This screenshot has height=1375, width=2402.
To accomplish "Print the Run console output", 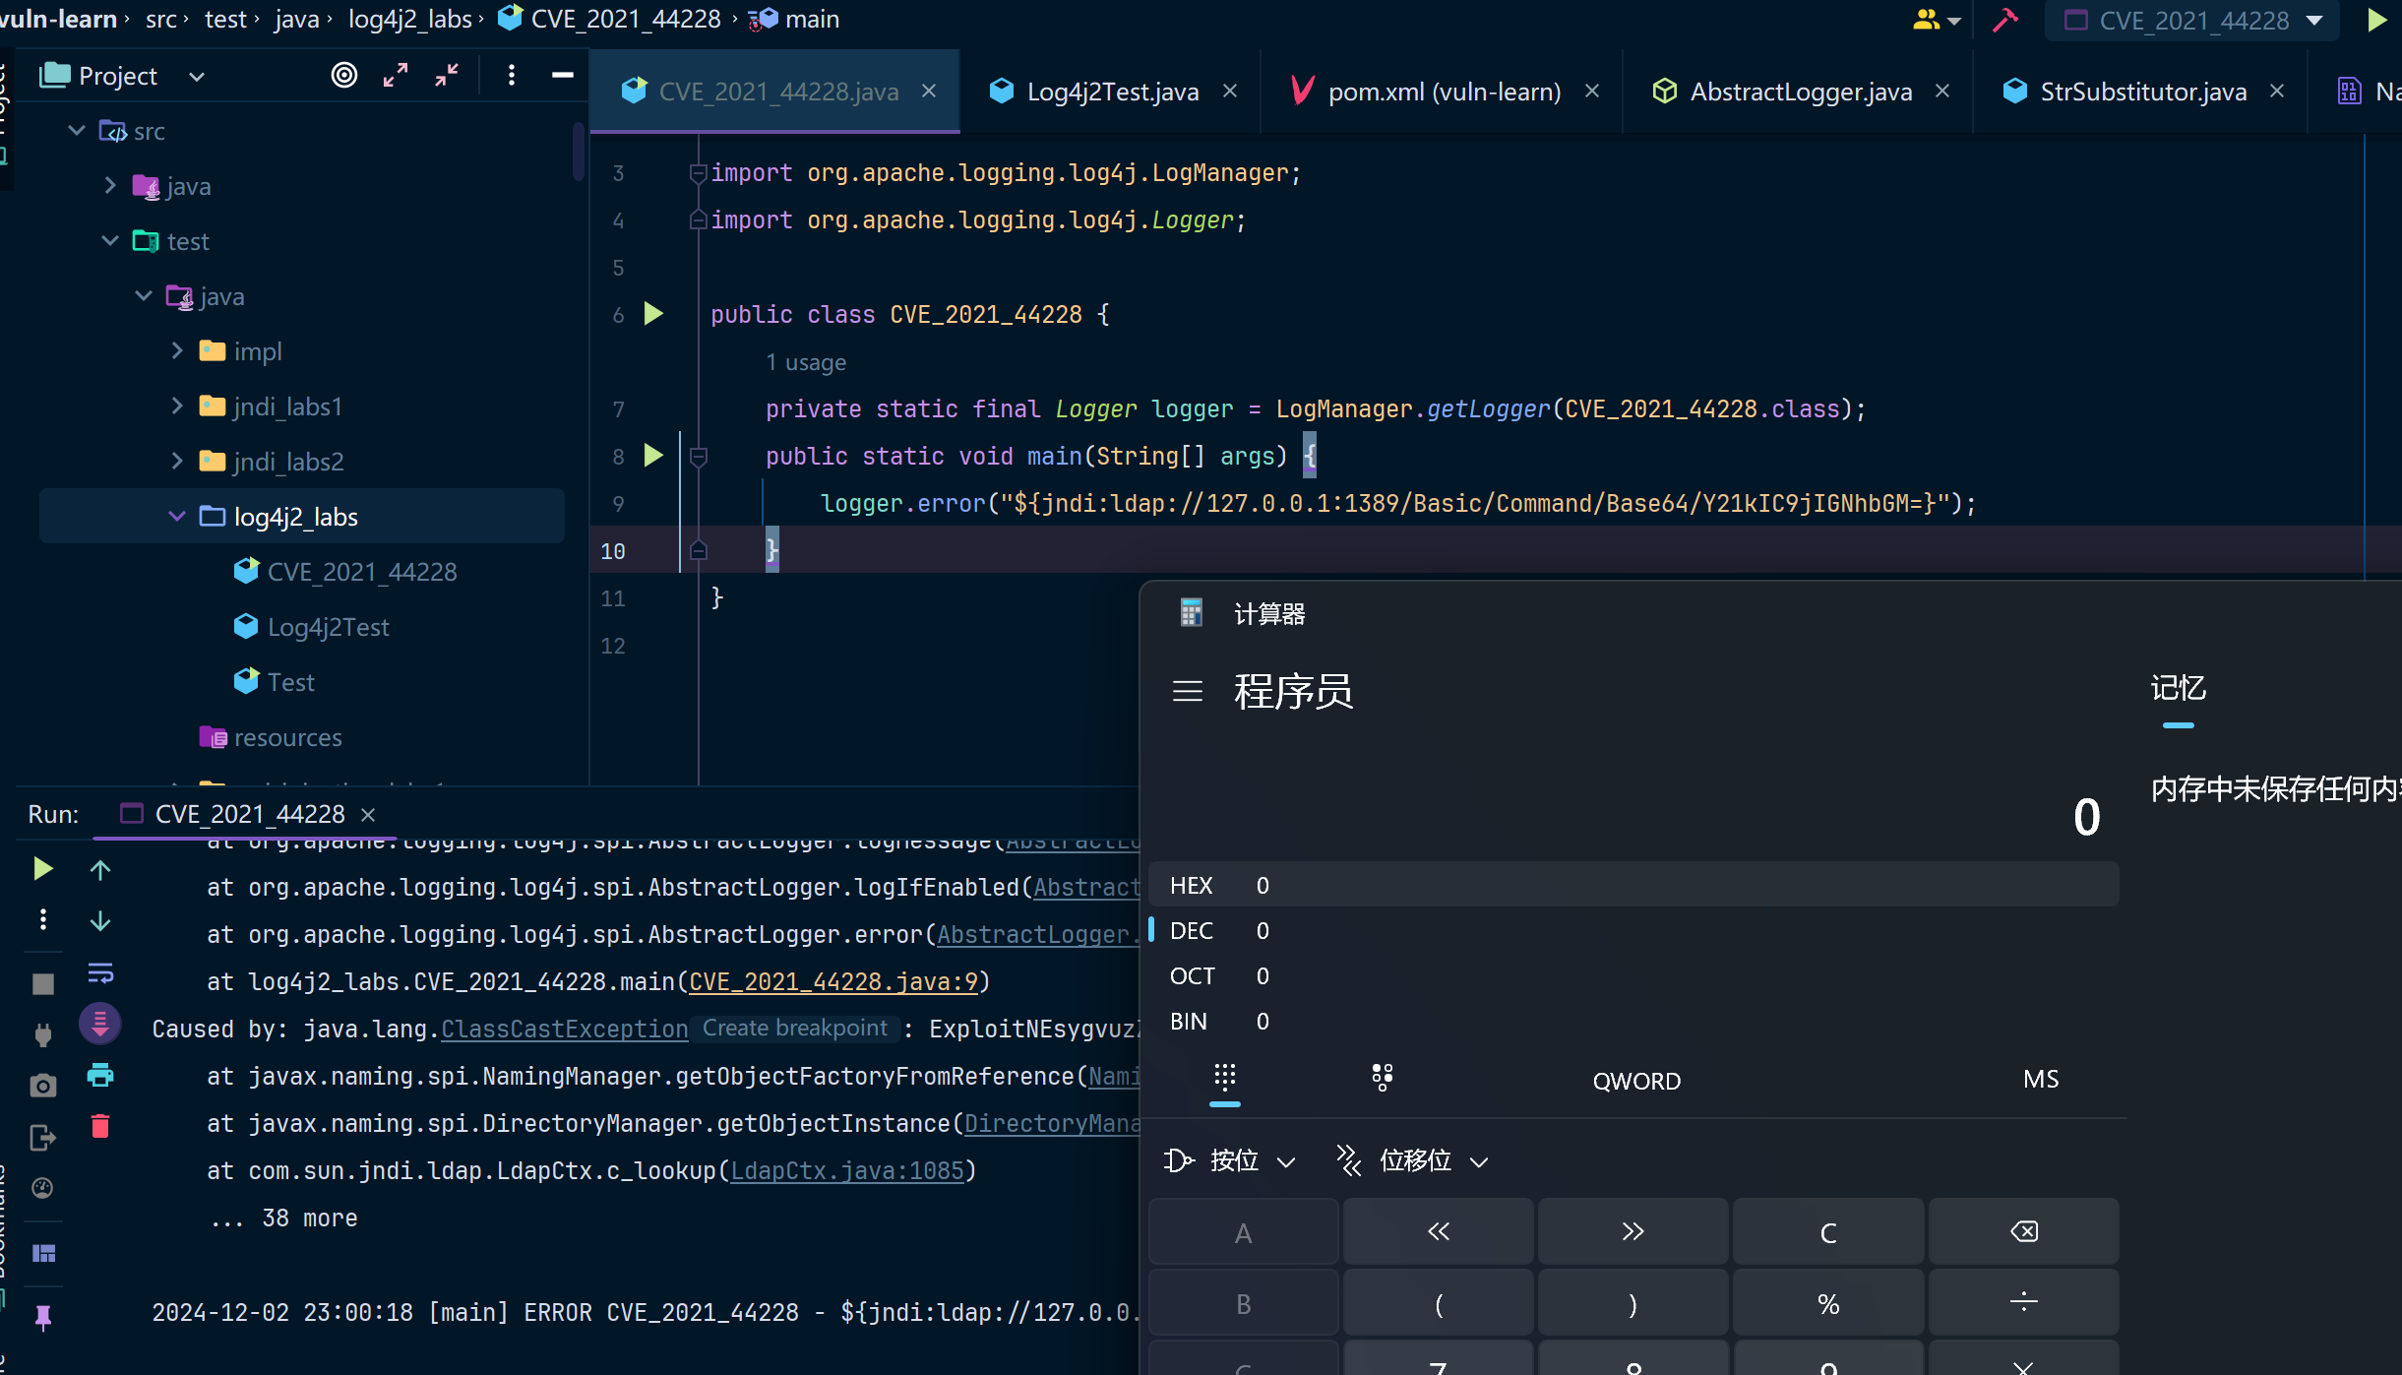I will pos(100,1075).
